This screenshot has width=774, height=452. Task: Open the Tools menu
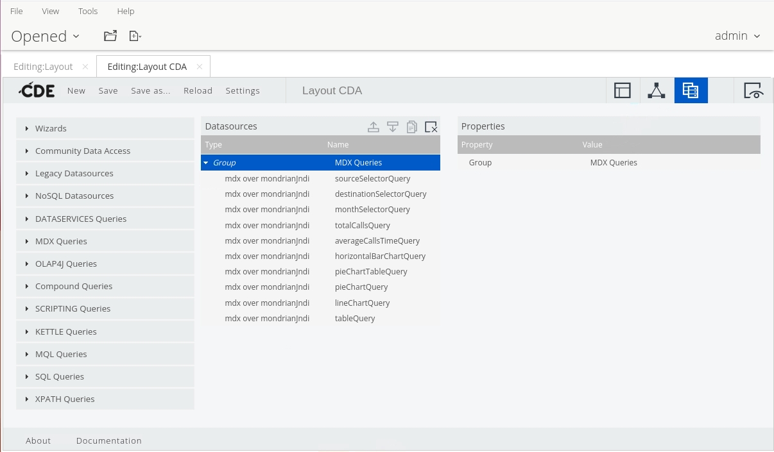click(88, 11)
